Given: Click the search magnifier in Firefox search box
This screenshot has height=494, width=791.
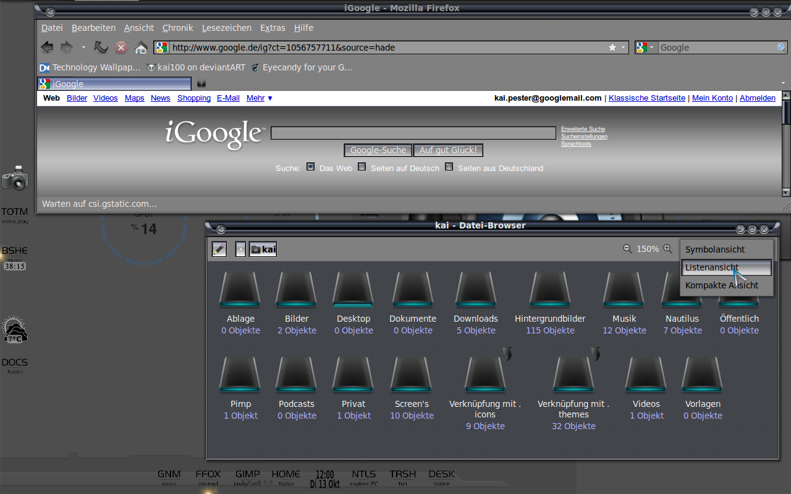Looking at the screenshot, I should click(x=781, y=48).
